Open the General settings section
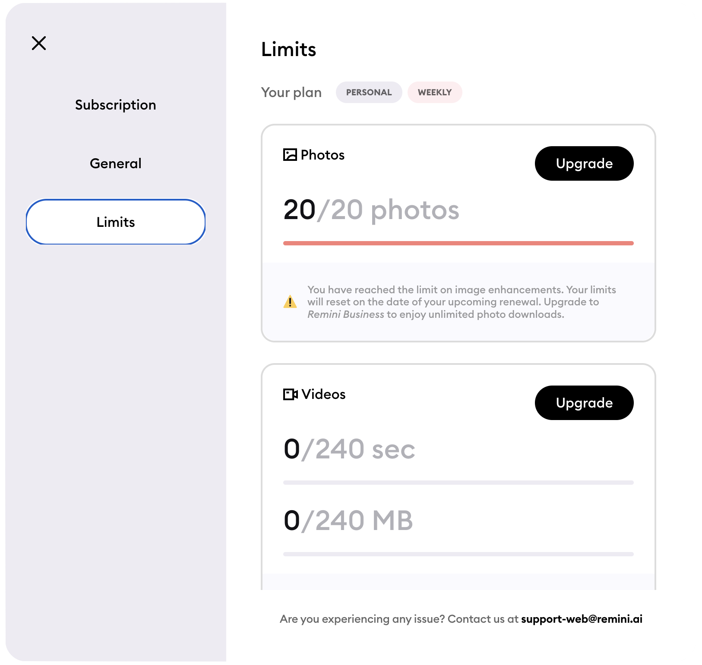This screenshot has height=665, width=702. click(x=116, y=163)
